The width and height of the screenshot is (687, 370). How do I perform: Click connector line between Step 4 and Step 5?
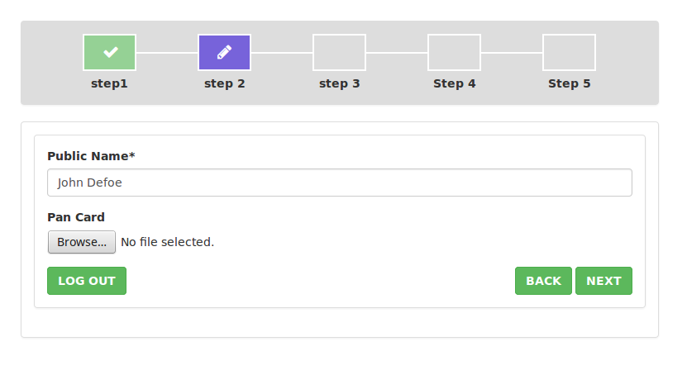click(x=512, y=53)
